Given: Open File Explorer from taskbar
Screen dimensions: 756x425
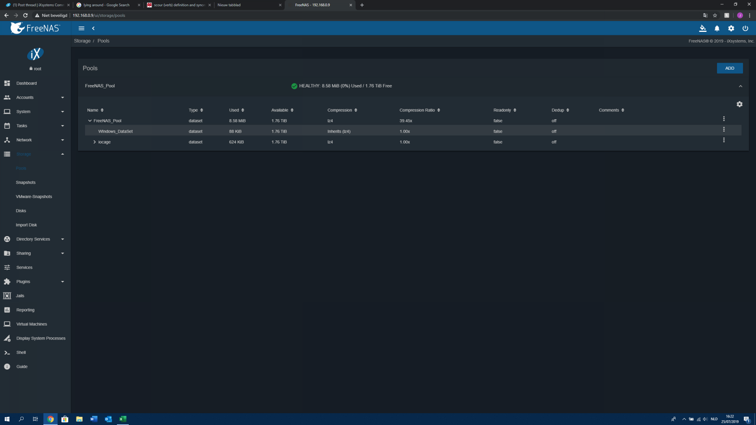Looking at the screenshot, I should pos(79,419).
